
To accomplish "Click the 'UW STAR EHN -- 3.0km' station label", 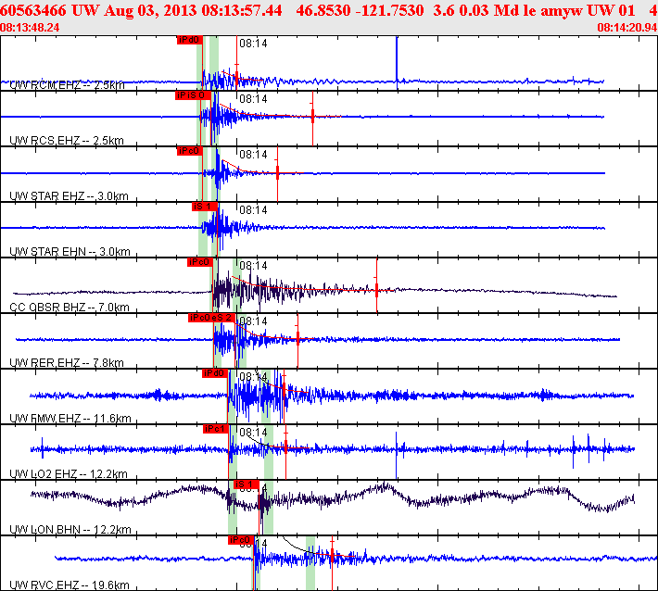I will point(70,252).
